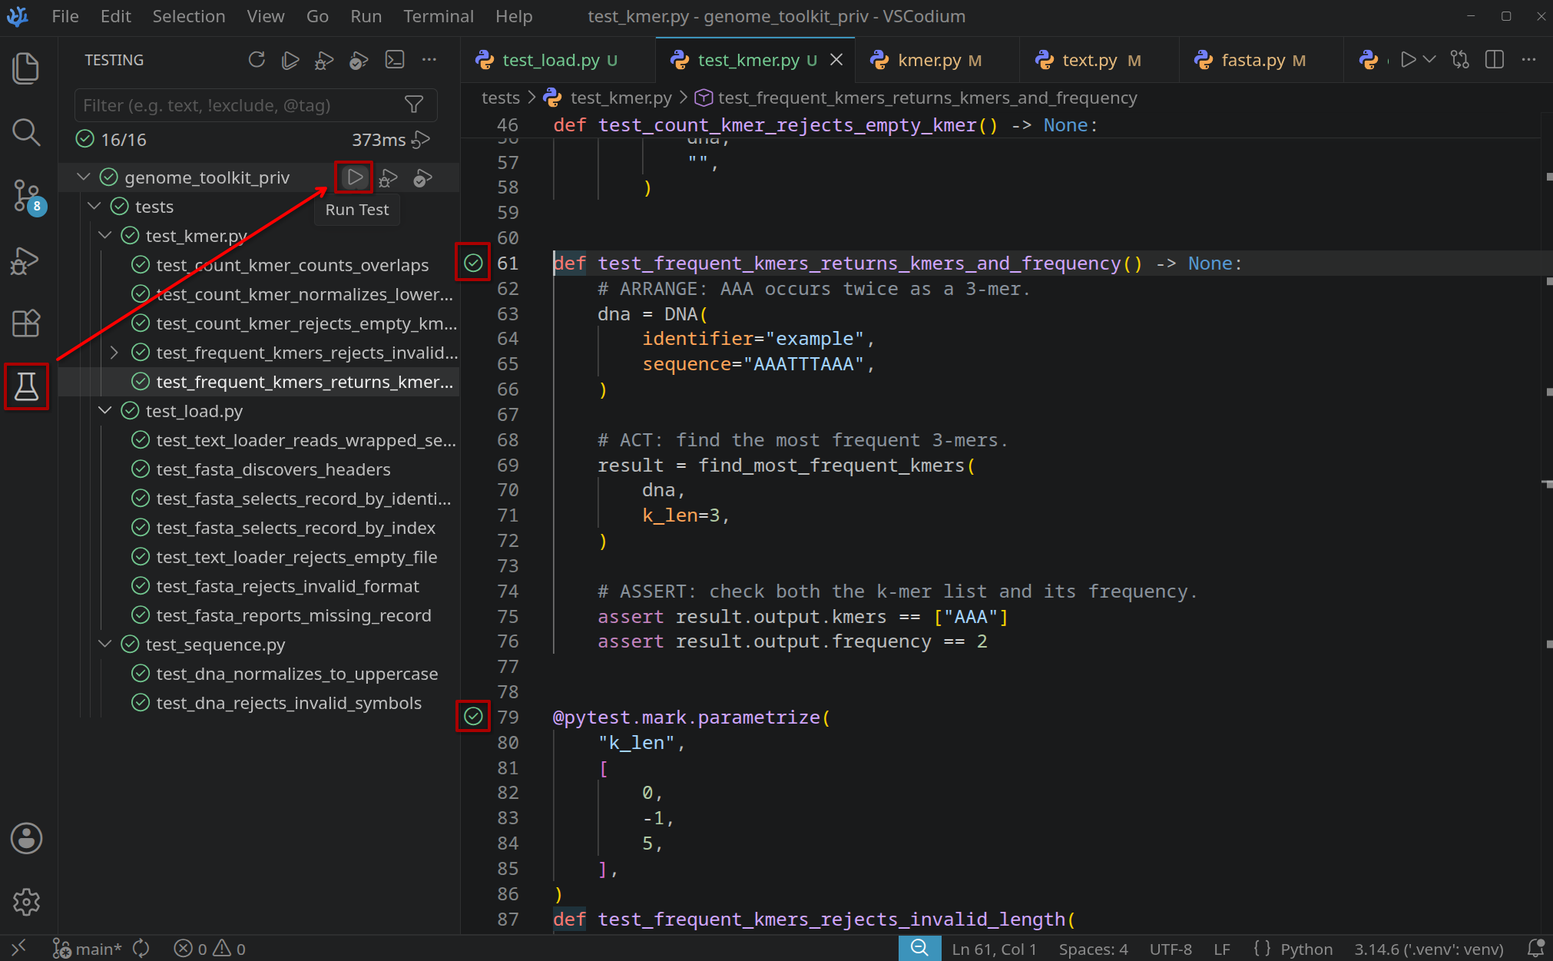Image resolution: width=1553 pixels, height=961 pixels.
Task: Click Run All Tests with Coverage in Testing header
Action: click(359, 60)
